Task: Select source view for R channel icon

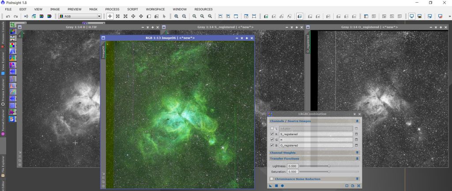Action: (356, 134)
